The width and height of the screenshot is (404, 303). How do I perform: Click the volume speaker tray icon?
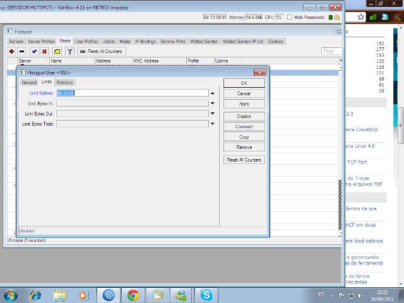coord(360,295)
